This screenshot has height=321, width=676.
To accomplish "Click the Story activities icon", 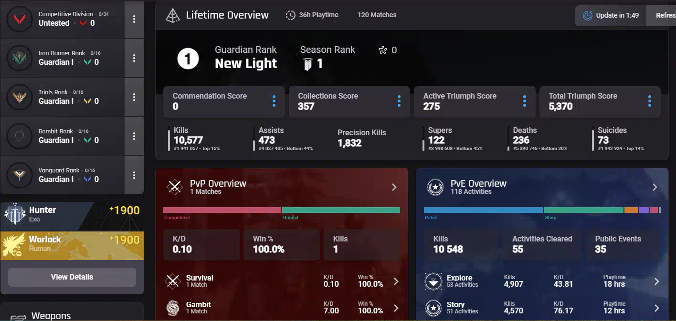I will tap(433, 308).
